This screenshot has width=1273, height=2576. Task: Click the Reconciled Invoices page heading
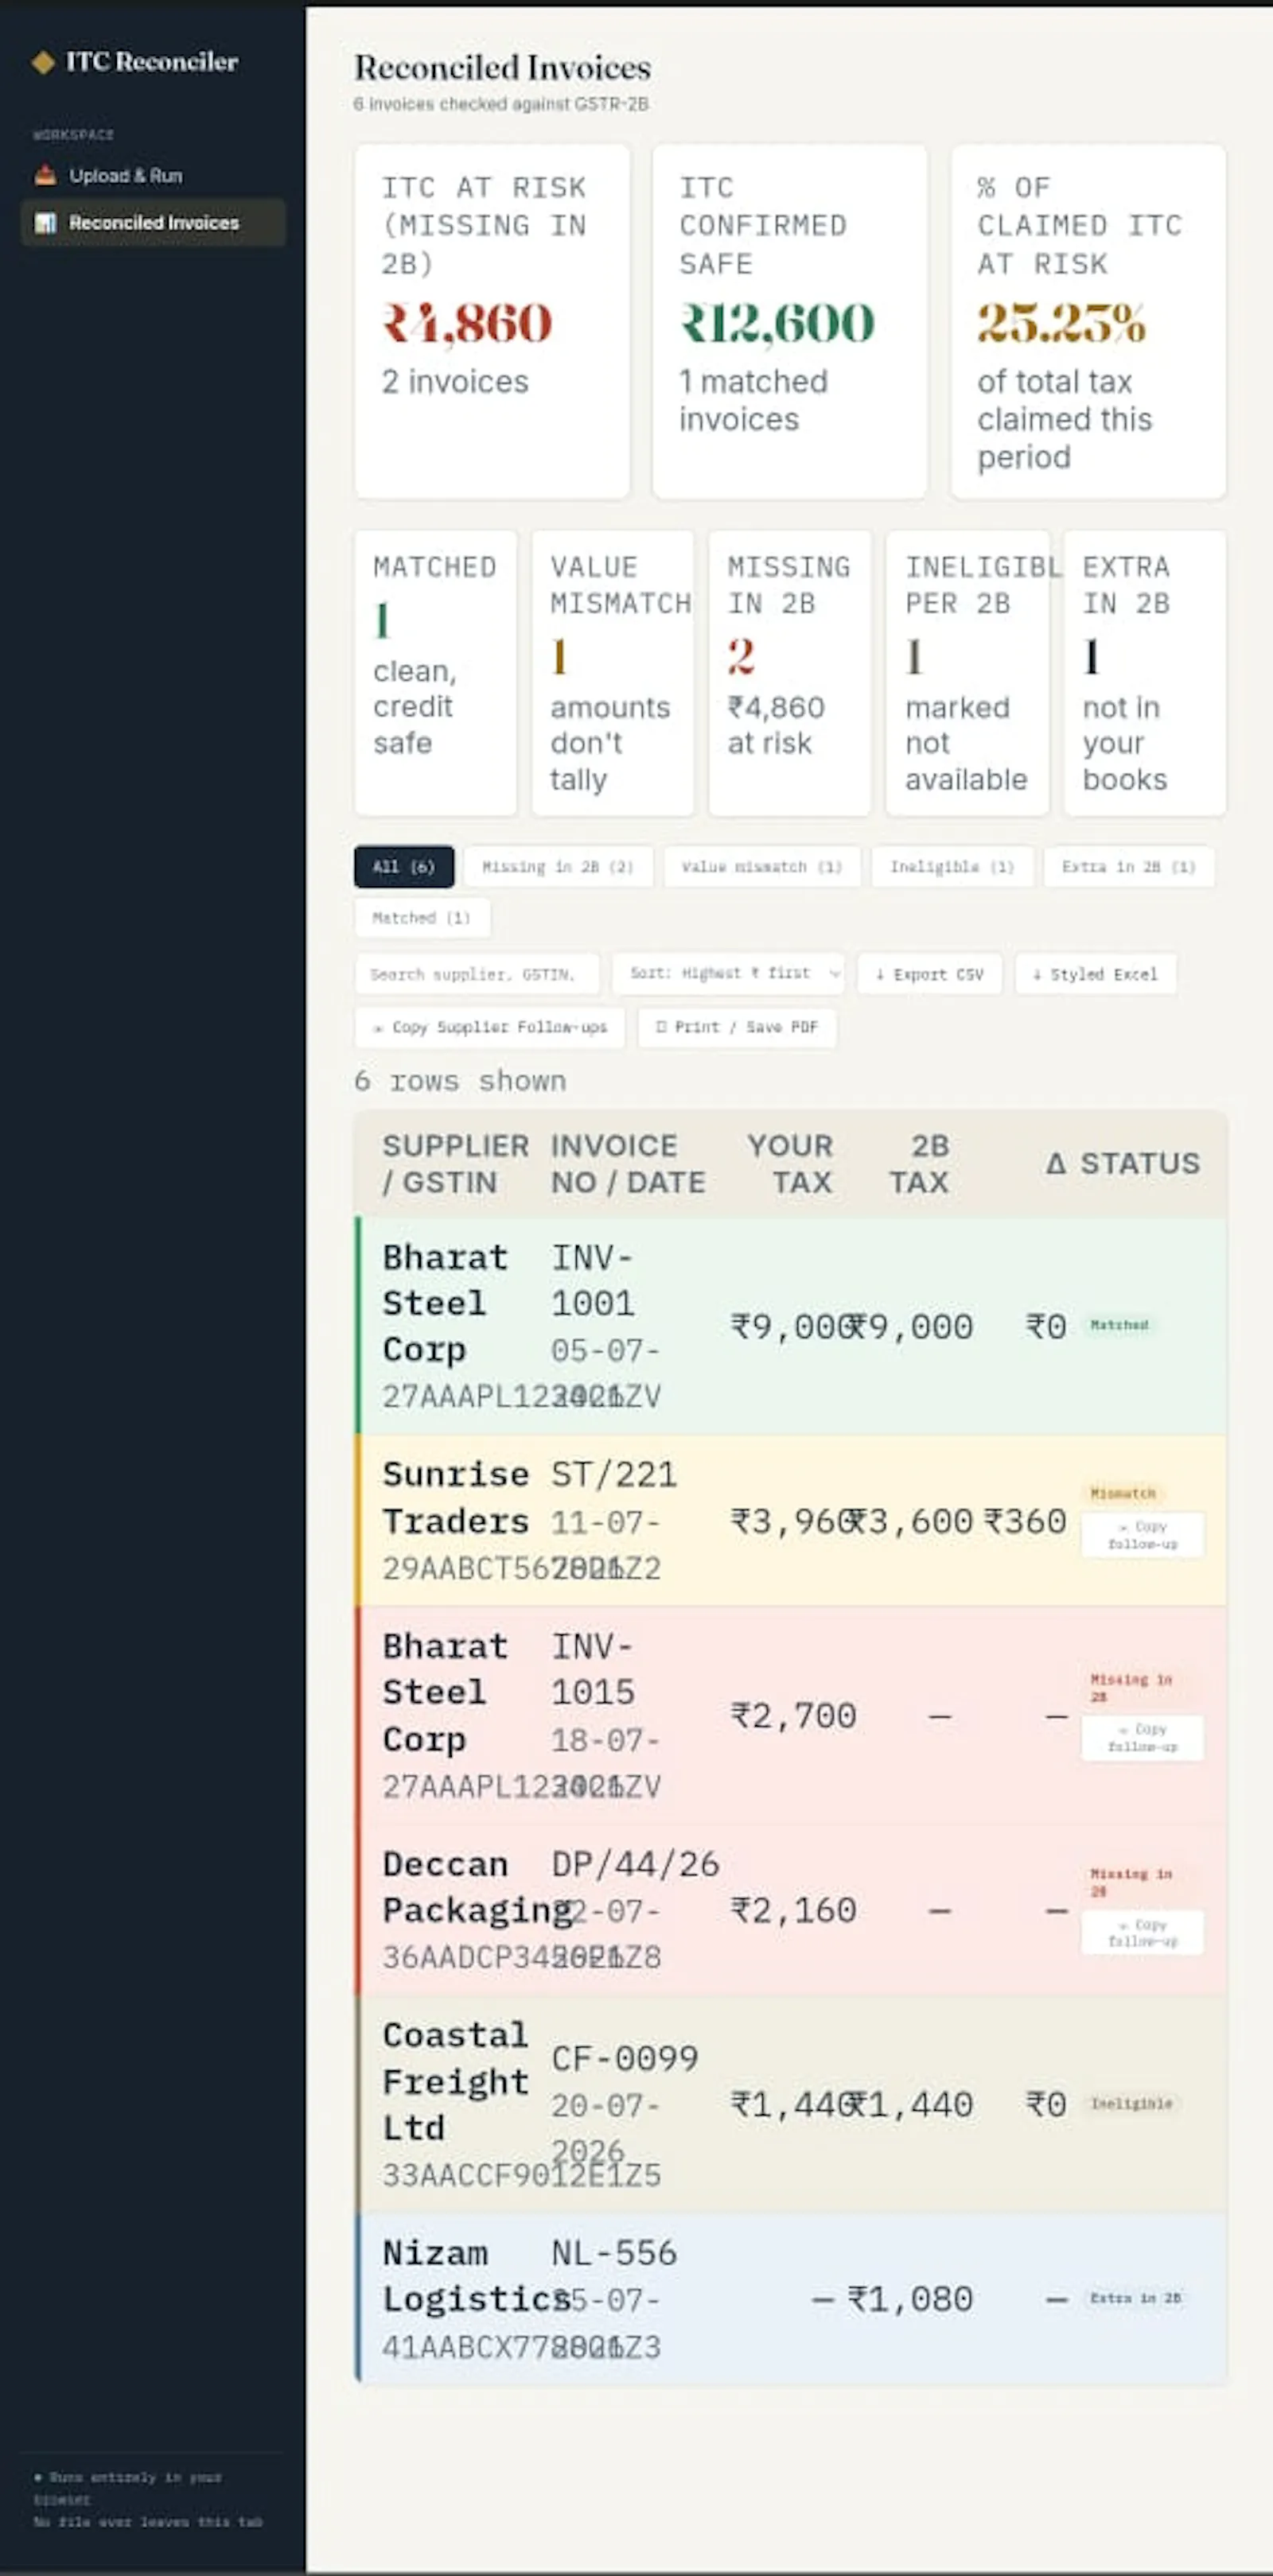[502, 67]
